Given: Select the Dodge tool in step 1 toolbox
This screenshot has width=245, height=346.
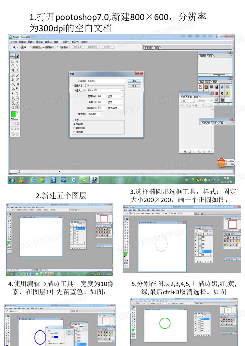Looking at the screenshot, I should [x=17, y=88].
